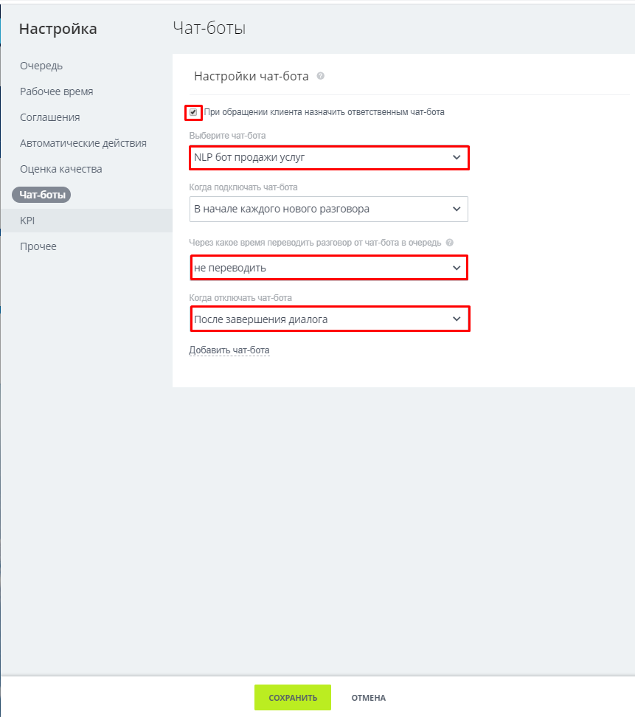Click help icon next to Настройки чат-бота
The height and width of the screenshot is (717, 635).
coord(321,76)
